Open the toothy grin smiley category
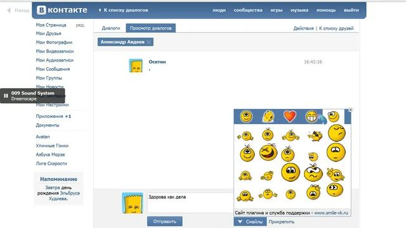 click(311, 117)
